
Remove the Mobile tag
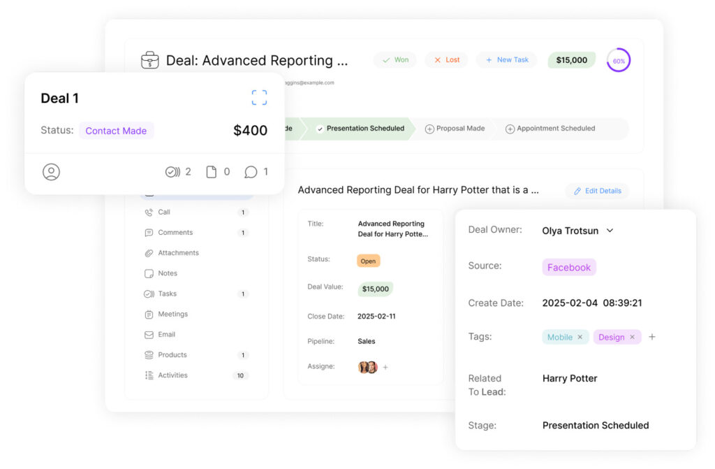pos(580,337)
